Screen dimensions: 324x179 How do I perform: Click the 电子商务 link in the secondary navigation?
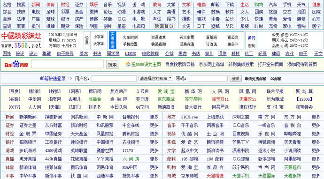[65, 53]
